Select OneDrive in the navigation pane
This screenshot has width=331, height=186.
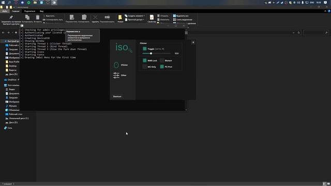click(11, 80)
